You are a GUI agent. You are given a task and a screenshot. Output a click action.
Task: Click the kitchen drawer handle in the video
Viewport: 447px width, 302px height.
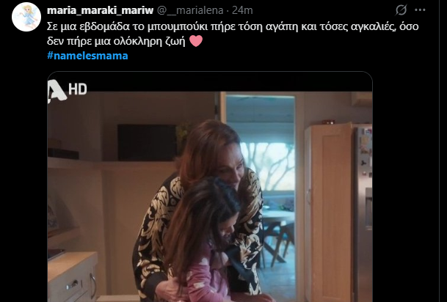[x=73, y=284]
